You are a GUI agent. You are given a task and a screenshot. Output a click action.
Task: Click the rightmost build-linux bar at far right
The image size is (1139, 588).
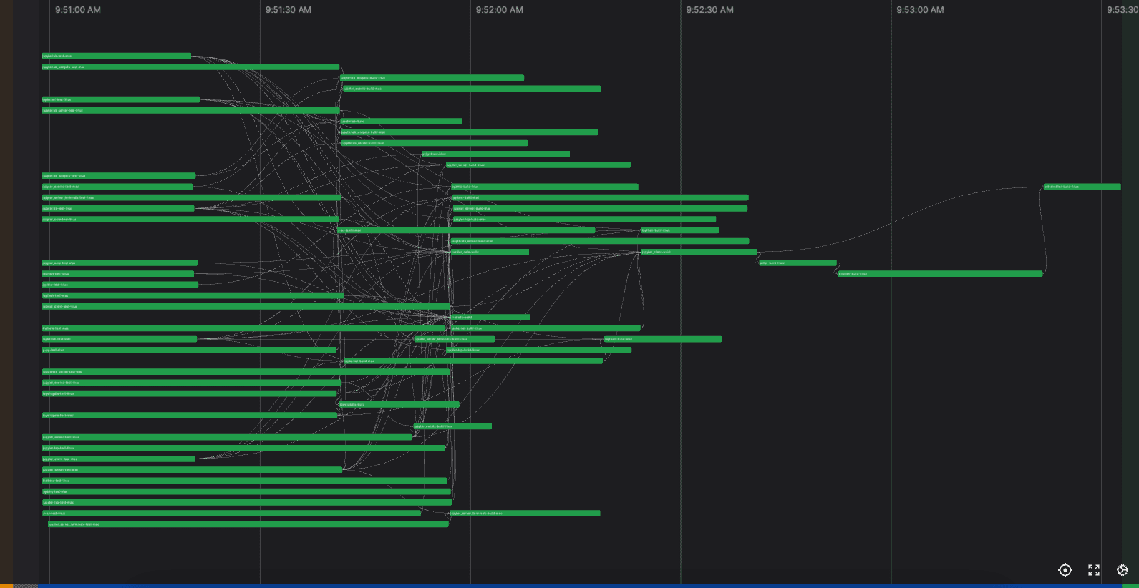point(1082,187)
